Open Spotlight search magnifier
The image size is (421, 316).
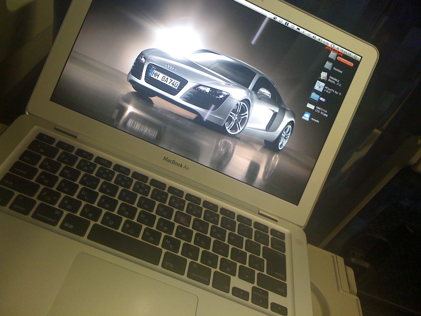(355, 57)
